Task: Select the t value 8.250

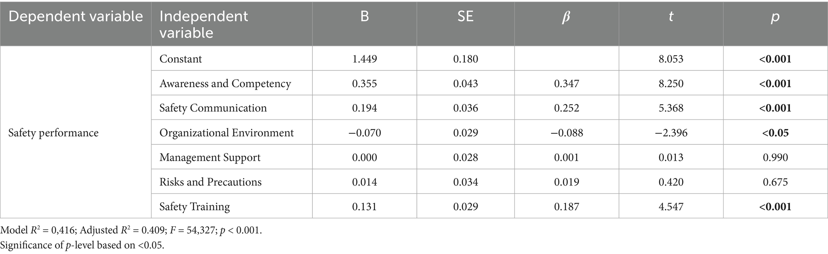Action: [x=671, y=84]
